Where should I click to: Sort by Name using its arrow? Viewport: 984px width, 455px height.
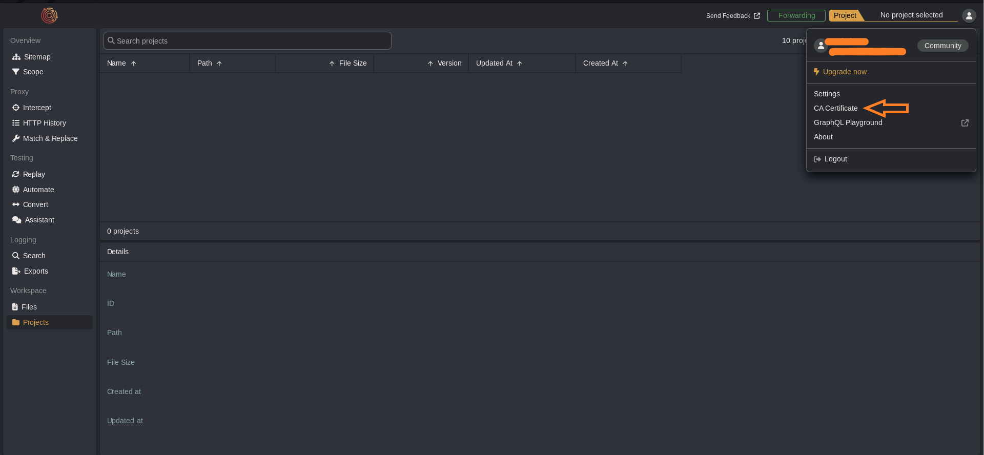click(134, 64)
